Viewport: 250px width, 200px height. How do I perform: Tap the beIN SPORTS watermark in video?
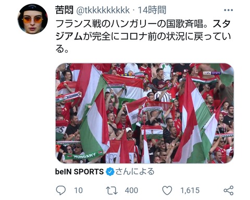tap(212, 73)
